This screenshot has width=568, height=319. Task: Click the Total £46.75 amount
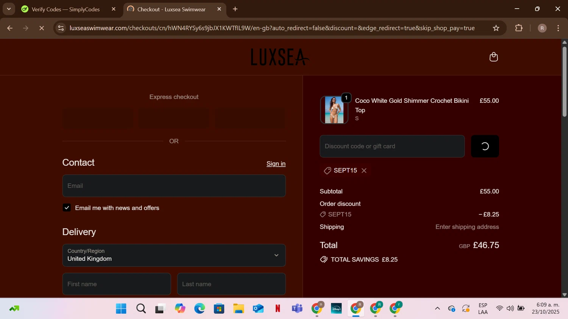point(486,245)
